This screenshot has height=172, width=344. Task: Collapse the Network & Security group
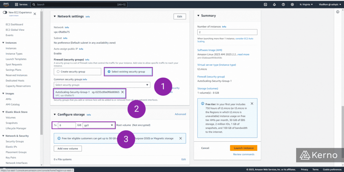click(x=3, y=136)
